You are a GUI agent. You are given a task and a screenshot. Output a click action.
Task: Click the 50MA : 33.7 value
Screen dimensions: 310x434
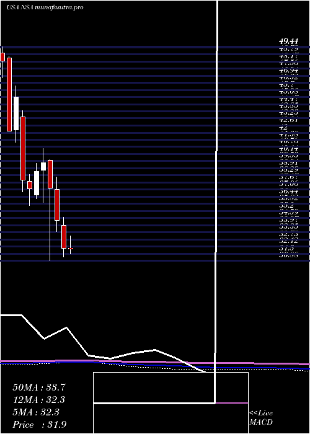click(39, 387)
